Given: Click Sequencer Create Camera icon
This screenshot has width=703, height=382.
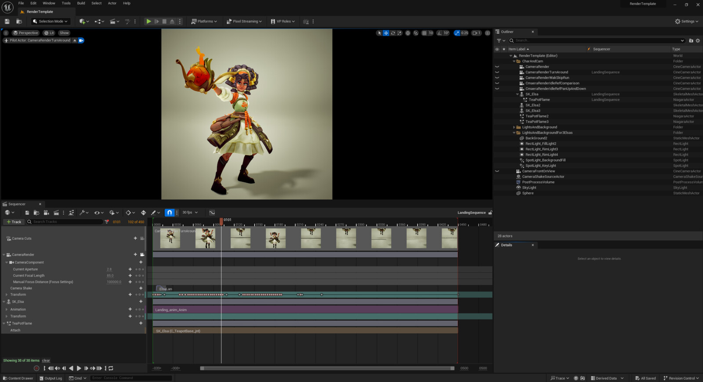Looking at the screenshot, I should click(46, 213).
